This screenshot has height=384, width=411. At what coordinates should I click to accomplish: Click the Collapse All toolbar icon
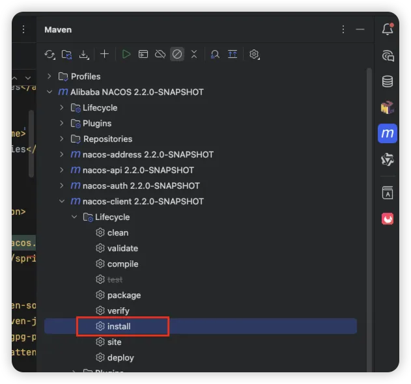[193, 55]
